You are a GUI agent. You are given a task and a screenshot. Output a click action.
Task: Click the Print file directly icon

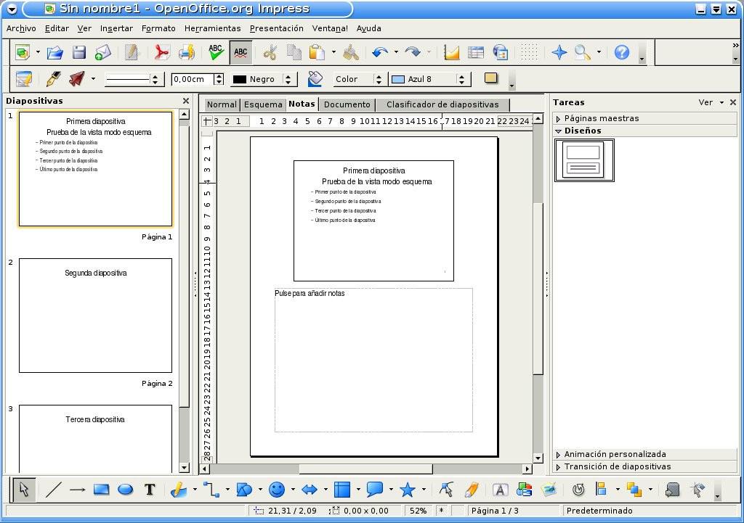tap(186, 52)
